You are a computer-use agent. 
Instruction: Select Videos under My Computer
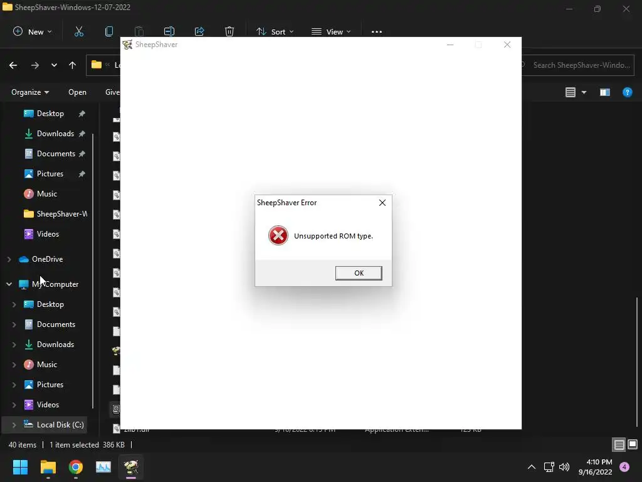coord(48,405)
